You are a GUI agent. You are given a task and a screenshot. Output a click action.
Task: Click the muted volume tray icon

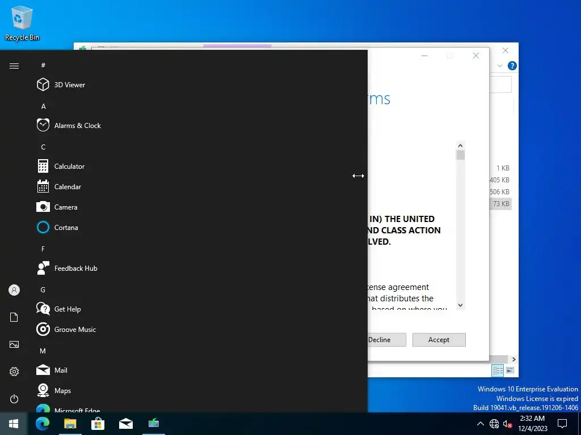[x=507, y=424]
